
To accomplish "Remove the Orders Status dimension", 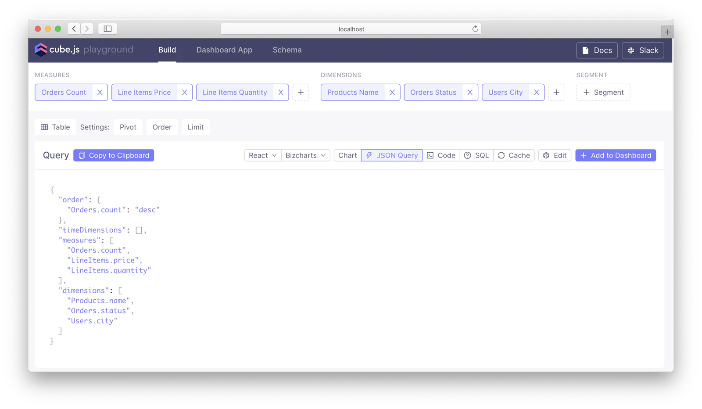I will 470,92.
